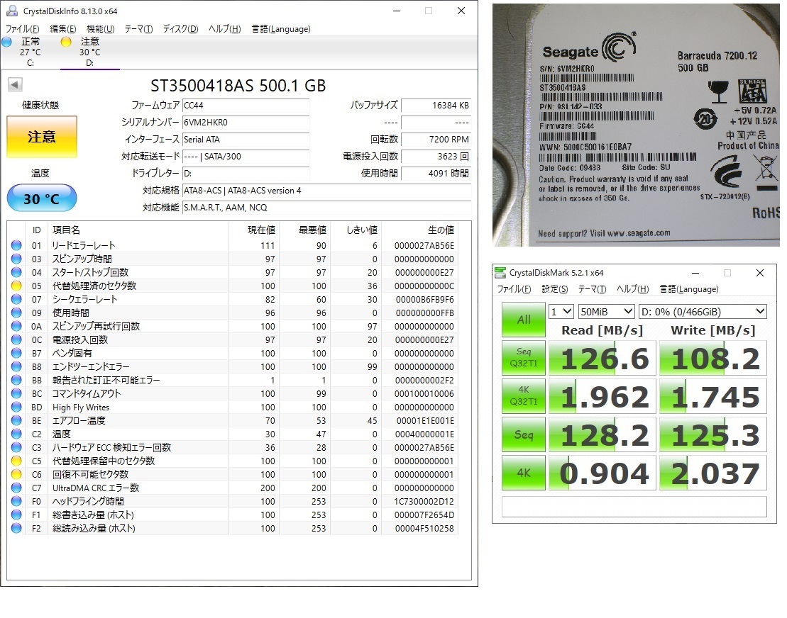Open 言語(Language) menu in CrystalDiskInfo
Screen dimensions: 787x618
click(x=280, y=28)
